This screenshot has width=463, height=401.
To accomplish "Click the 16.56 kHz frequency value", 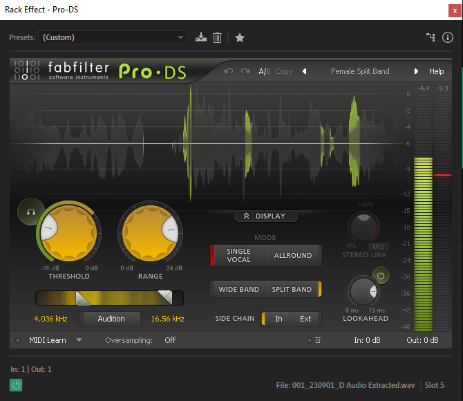I will click(x=167, y=319).
